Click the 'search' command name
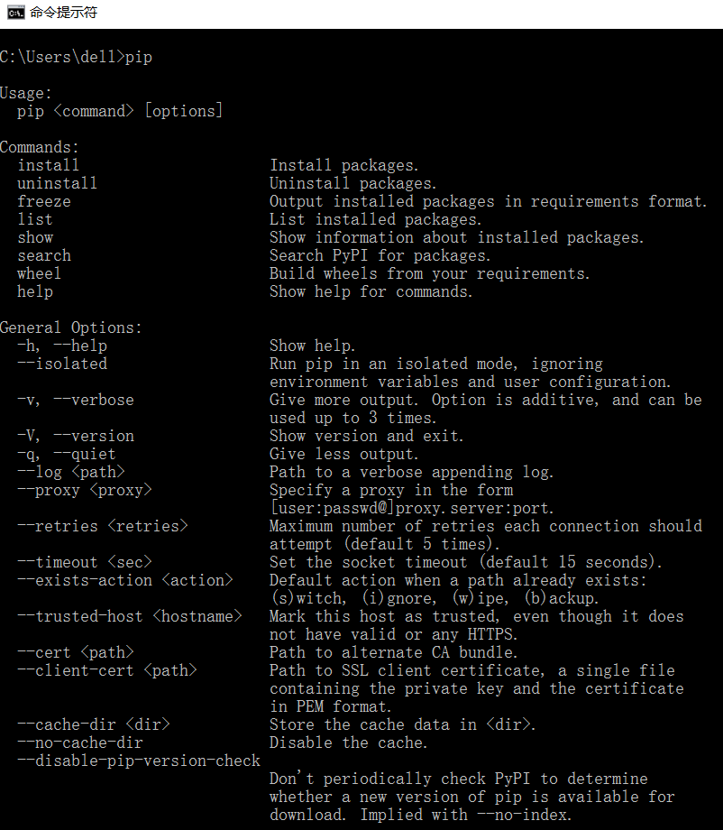Image resolution: width=723 pixels, height=830 pixels. click(44, 255)
